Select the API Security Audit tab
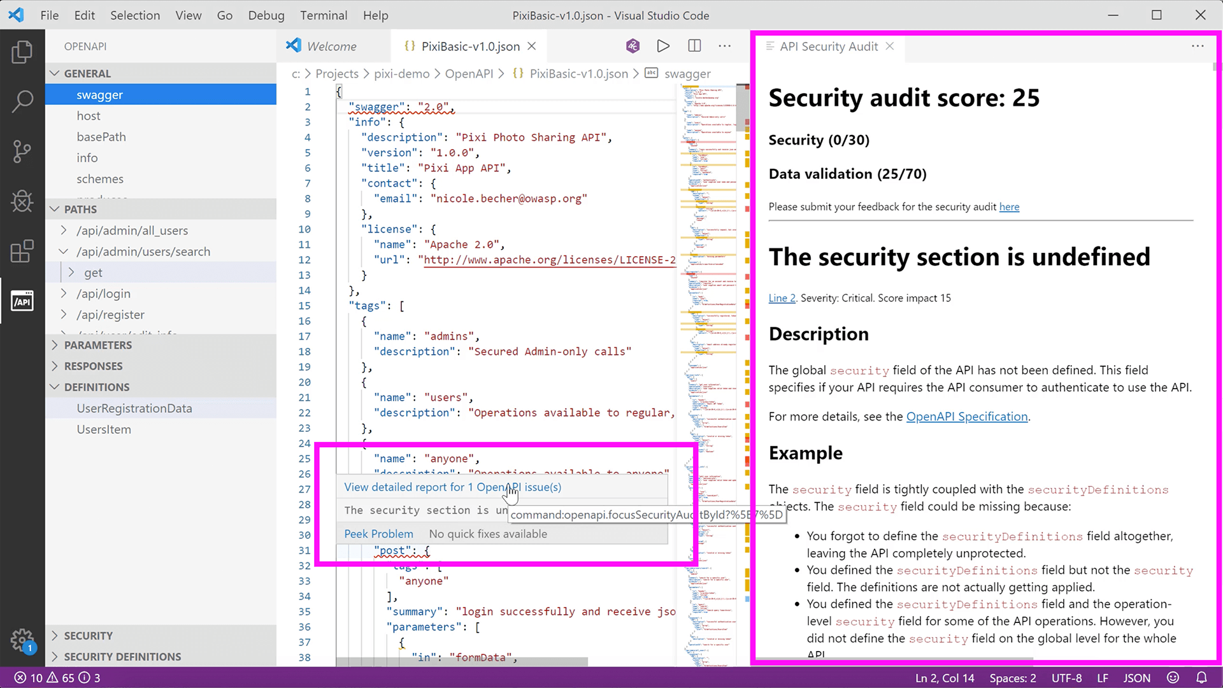 (x=828, y=46)
